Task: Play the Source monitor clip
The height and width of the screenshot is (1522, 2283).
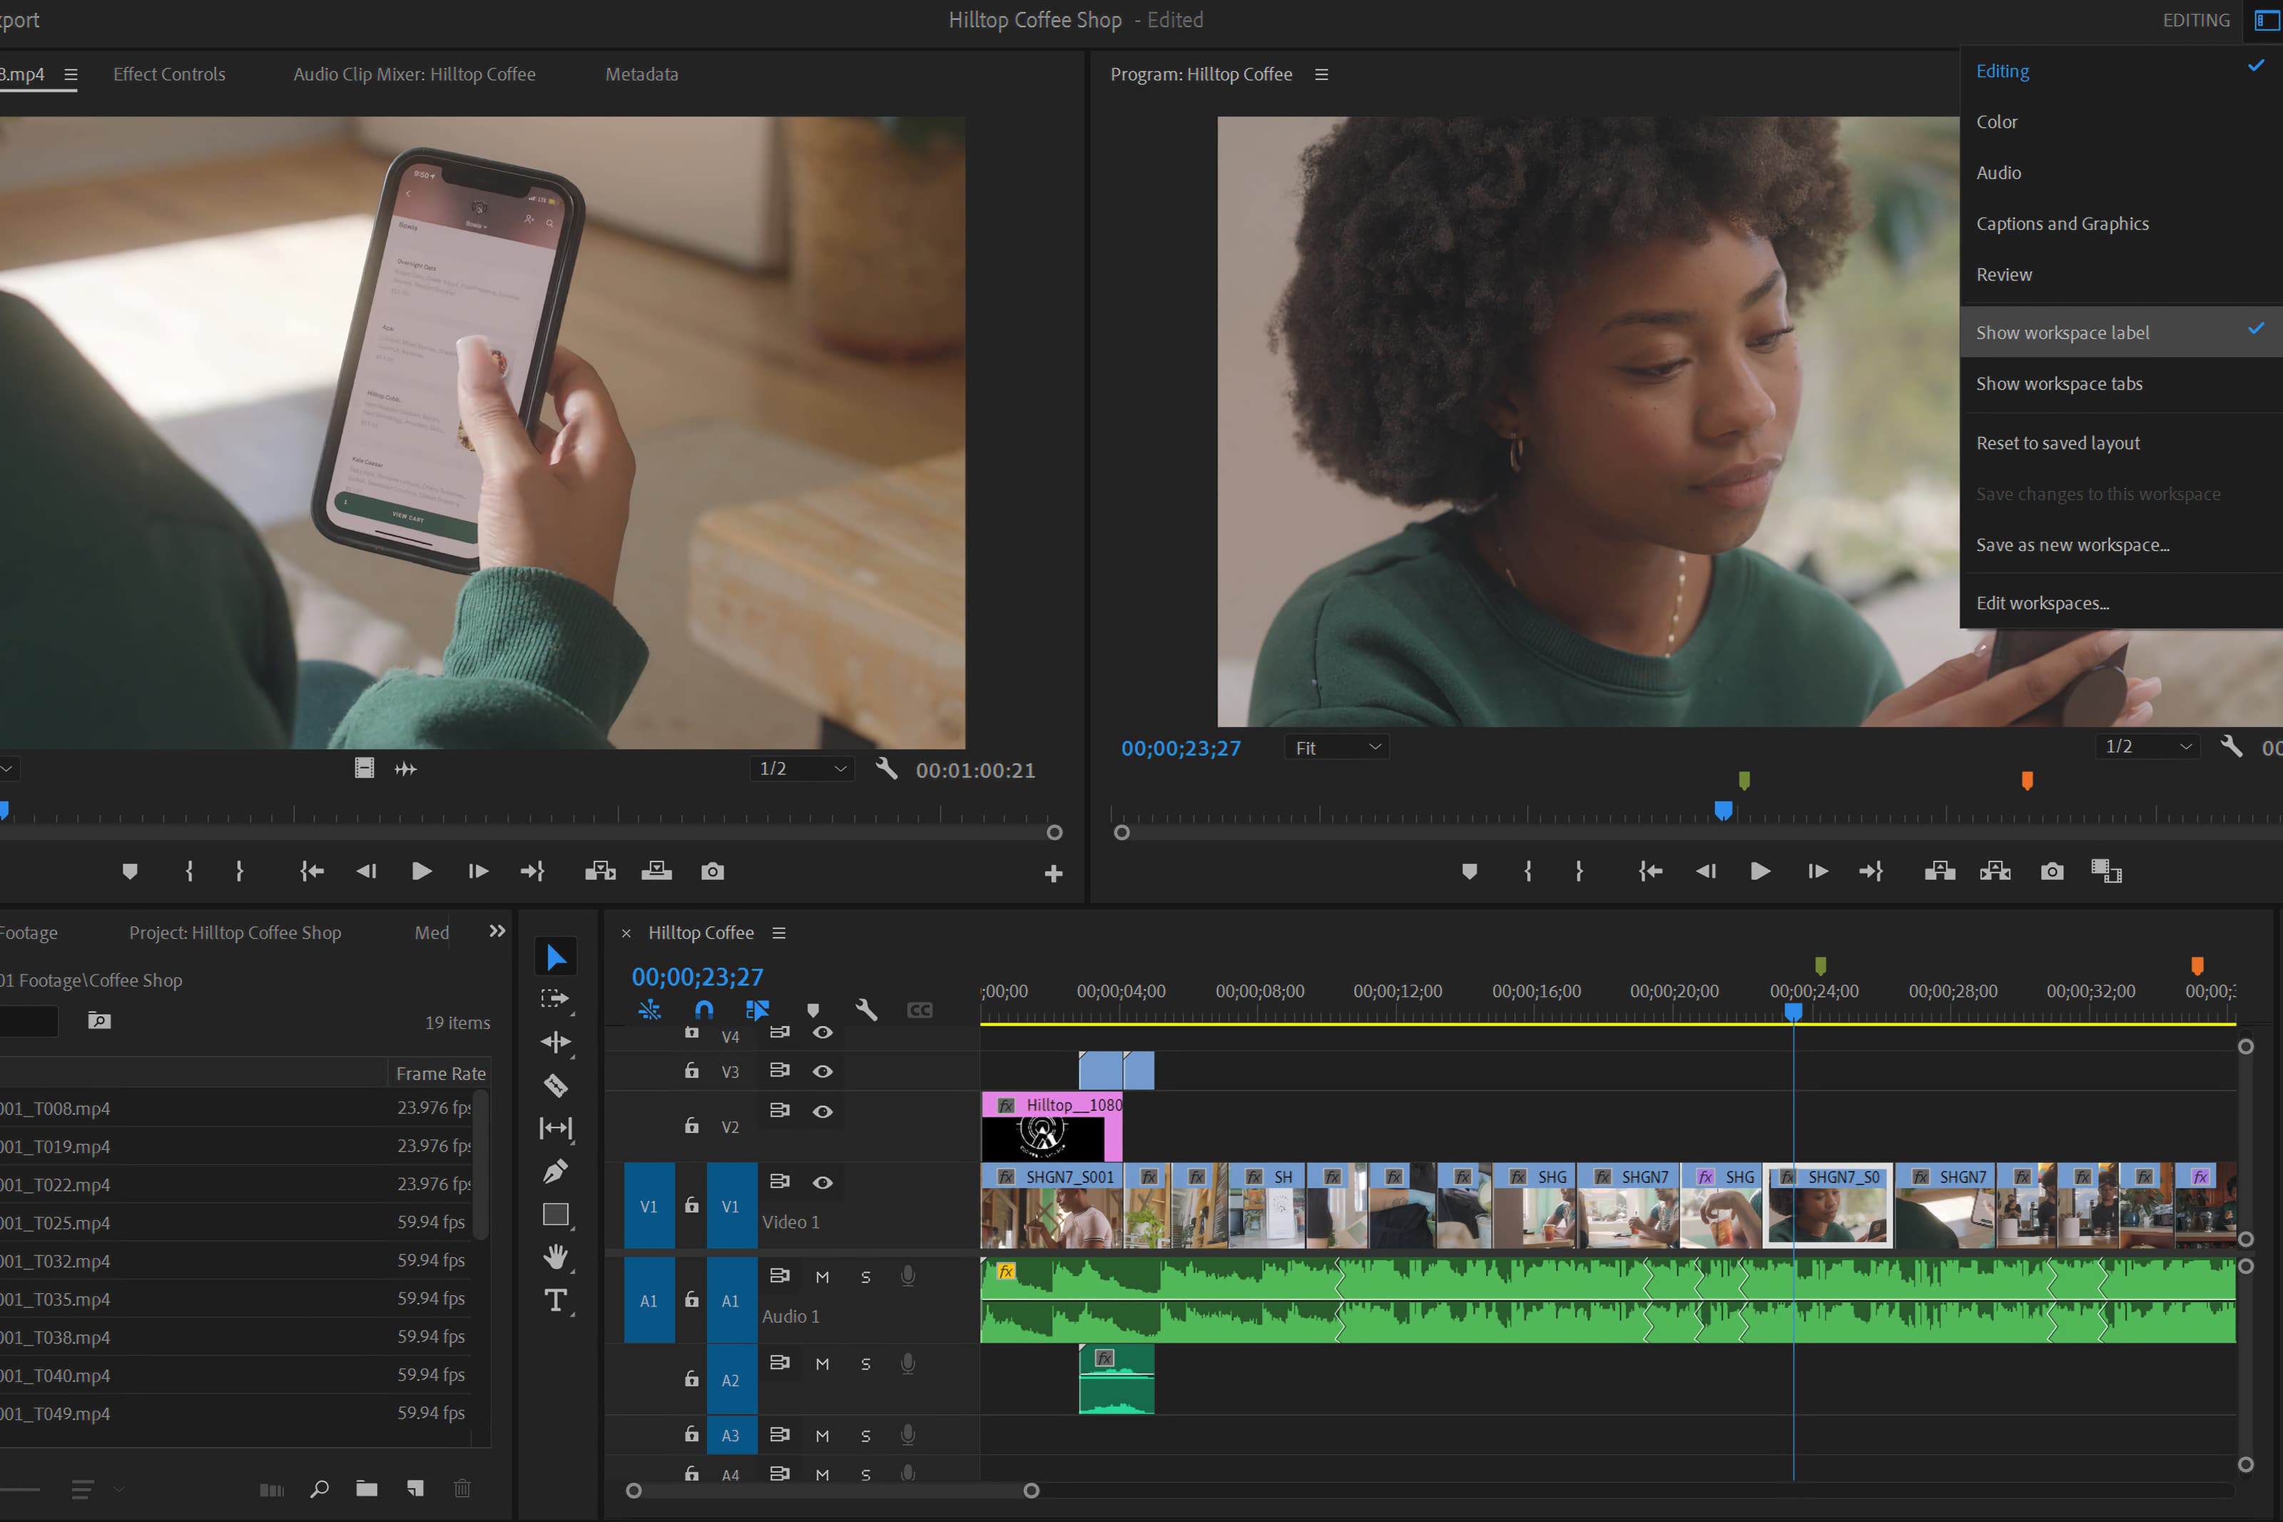Action: (x=421, y=872)
